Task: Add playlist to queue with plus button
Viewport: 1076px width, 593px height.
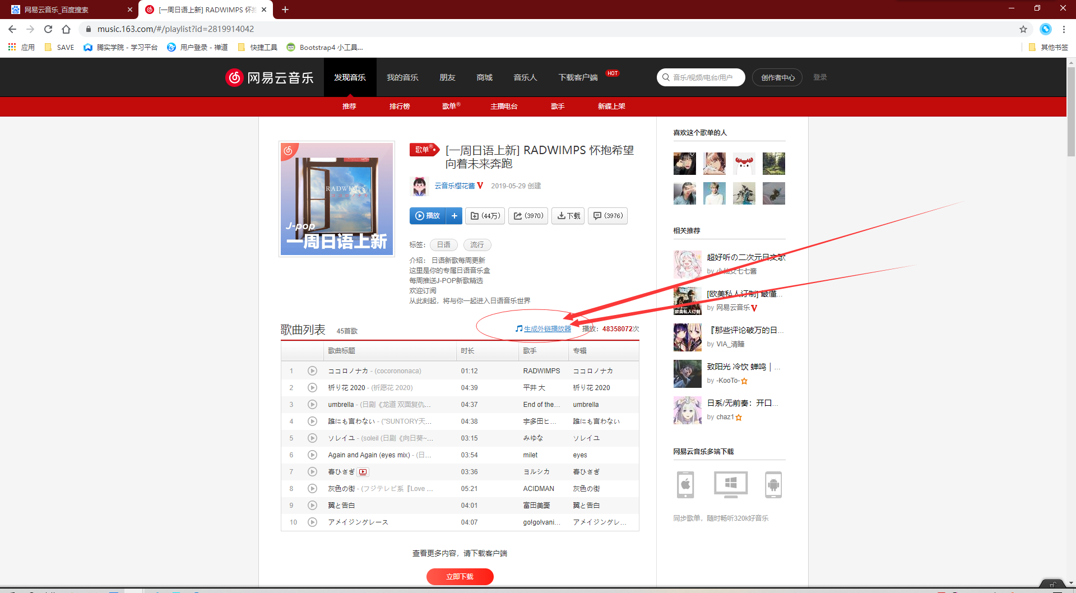Action: click(x=454, y=216)
